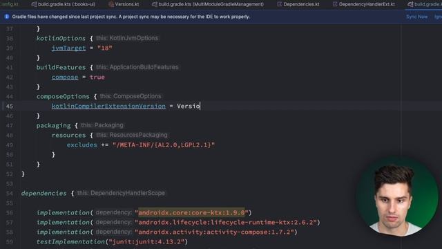Click the androidx.core:core-ktx:1.9.0 string

click(191, 212)
